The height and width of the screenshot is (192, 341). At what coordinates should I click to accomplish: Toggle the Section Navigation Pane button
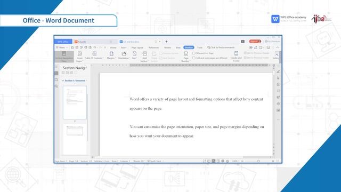(x=64, y=57)
